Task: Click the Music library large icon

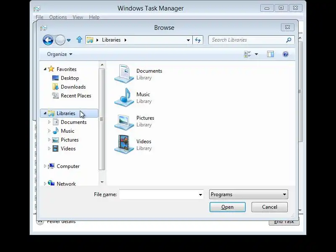Action: pyautogui.click(x=124, y=97)
